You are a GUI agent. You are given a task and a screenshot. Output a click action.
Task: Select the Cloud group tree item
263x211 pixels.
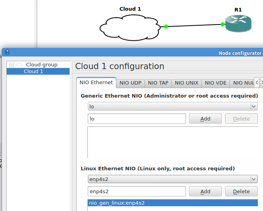click(x=42, y=65)
